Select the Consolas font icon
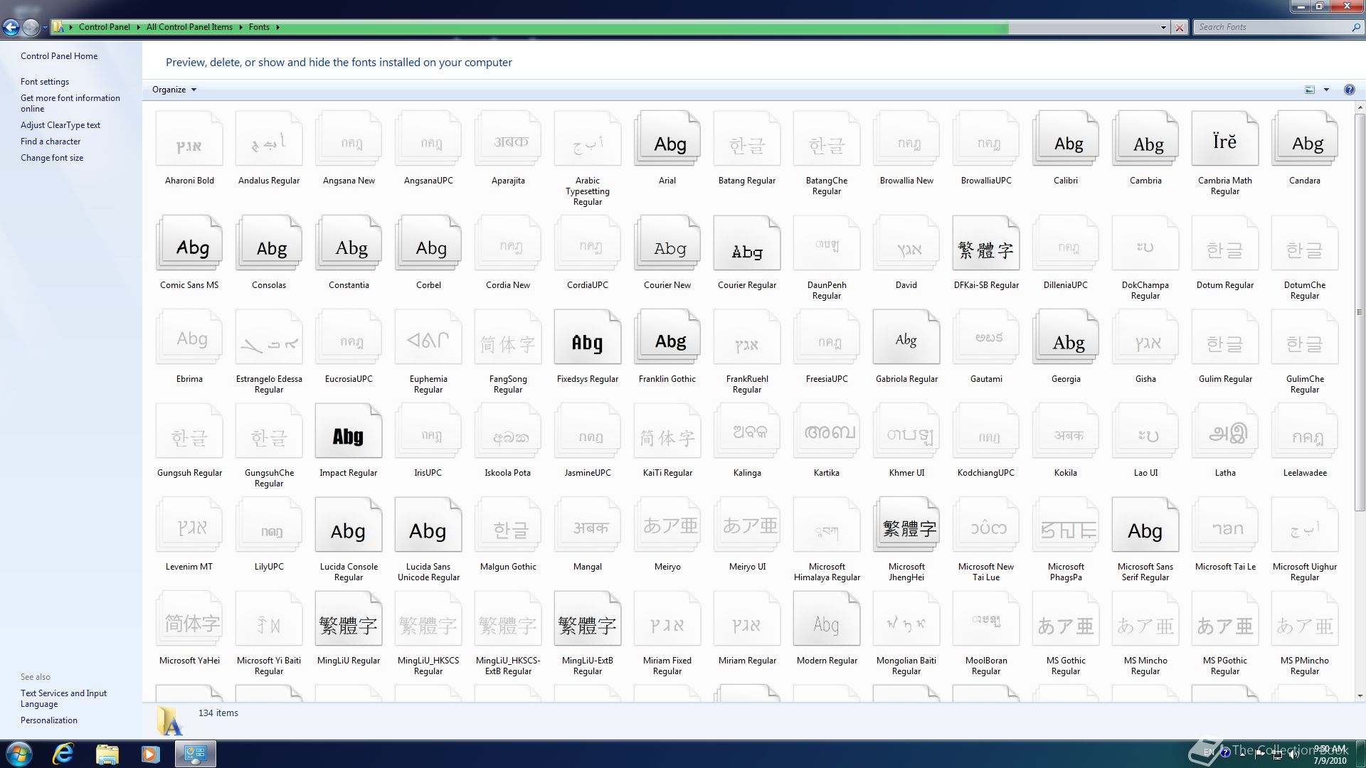The width and height of the screenshot is (1366, 768). pyautogui.click(x=269, y=244)
